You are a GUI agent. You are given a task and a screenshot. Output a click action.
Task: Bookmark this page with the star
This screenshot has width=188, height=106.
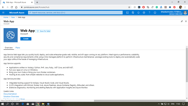pos(129,7)
